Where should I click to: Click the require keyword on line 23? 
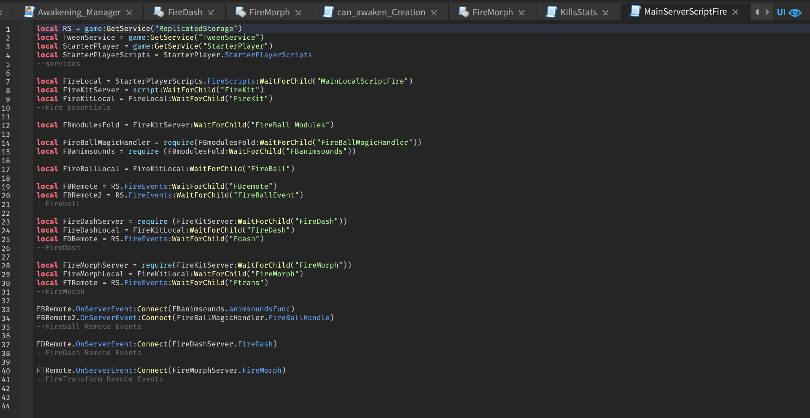pos(152,221)
